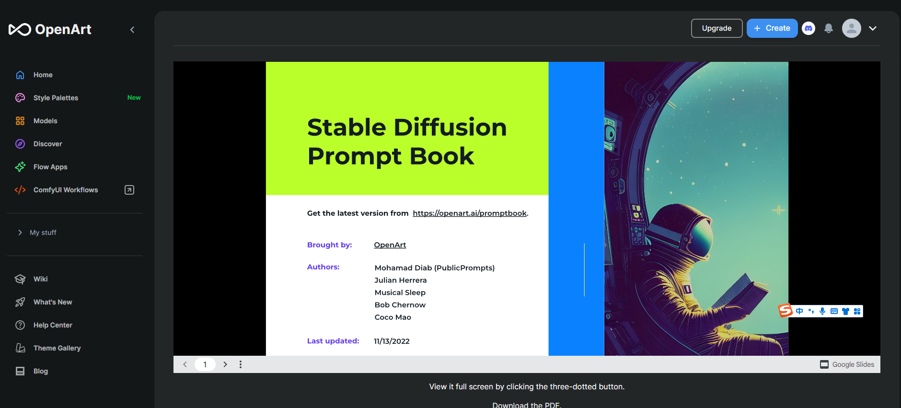
Task: Open the Style Palettes page
Action: [56, 98]
